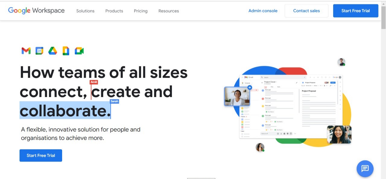Viewport: 386px width, 179px height.
Task: Click the Google Meet icon
Action: [x=79, y=51]
